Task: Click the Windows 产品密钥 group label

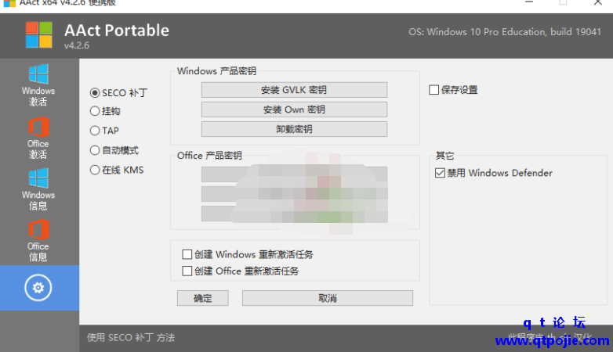Action: pos(216,71)
